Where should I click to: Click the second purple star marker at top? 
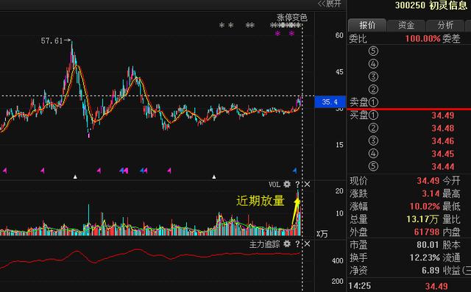[x=291, y=33]
